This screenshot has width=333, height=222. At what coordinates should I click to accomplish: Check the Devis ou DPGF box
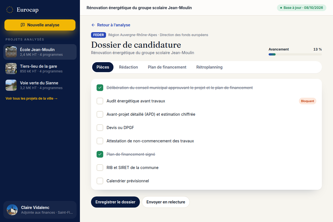(x=100, y=128)
